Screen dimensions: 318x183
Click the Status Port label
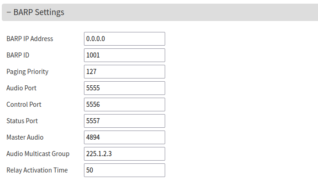click(22, 121)
